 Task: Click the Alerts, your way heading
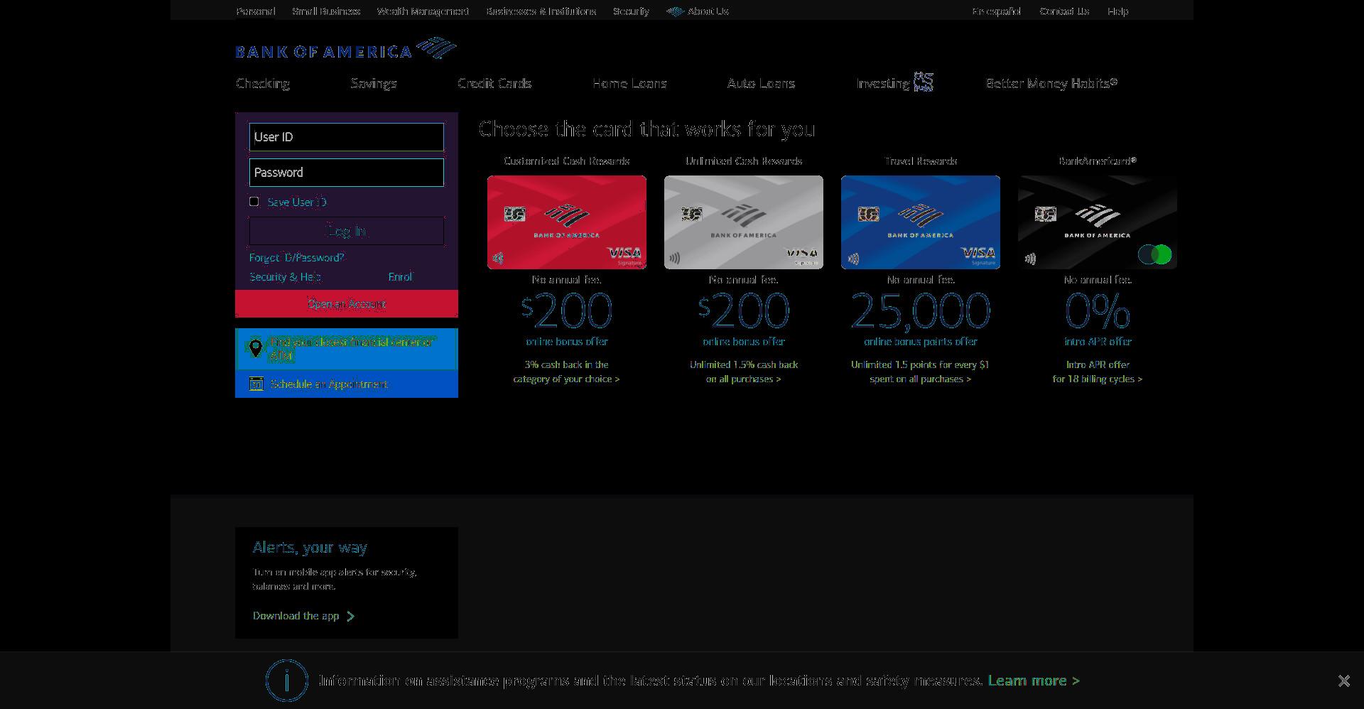click(x=310, y=548)
